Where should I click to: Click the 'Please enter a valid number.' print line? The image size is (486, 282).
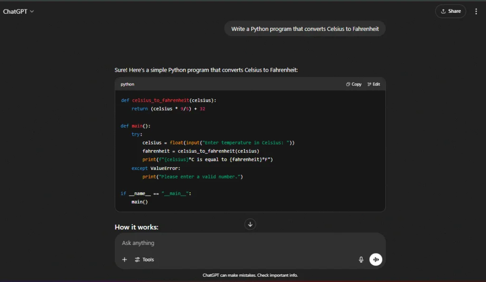coord(193,177)
